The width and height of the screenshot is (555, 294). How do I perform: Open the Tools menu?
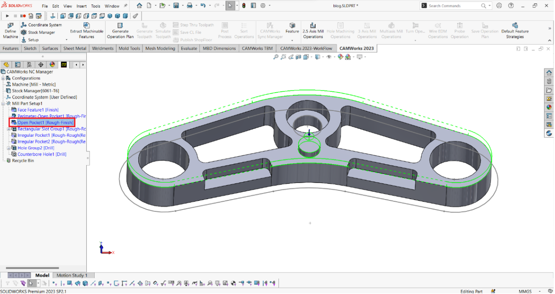point(96,6)
